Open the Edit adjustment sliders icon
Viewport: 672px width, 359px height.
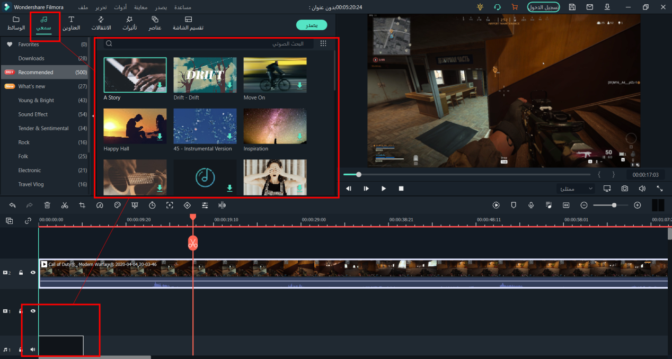pyautogui.click(x=205, y=205)
